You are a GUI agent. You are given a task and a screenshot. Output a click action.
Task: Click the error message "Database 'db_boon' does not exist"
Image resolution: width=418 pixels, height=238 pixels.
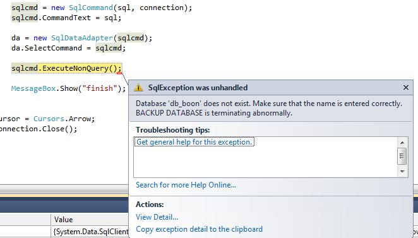(x=193, y=104)
